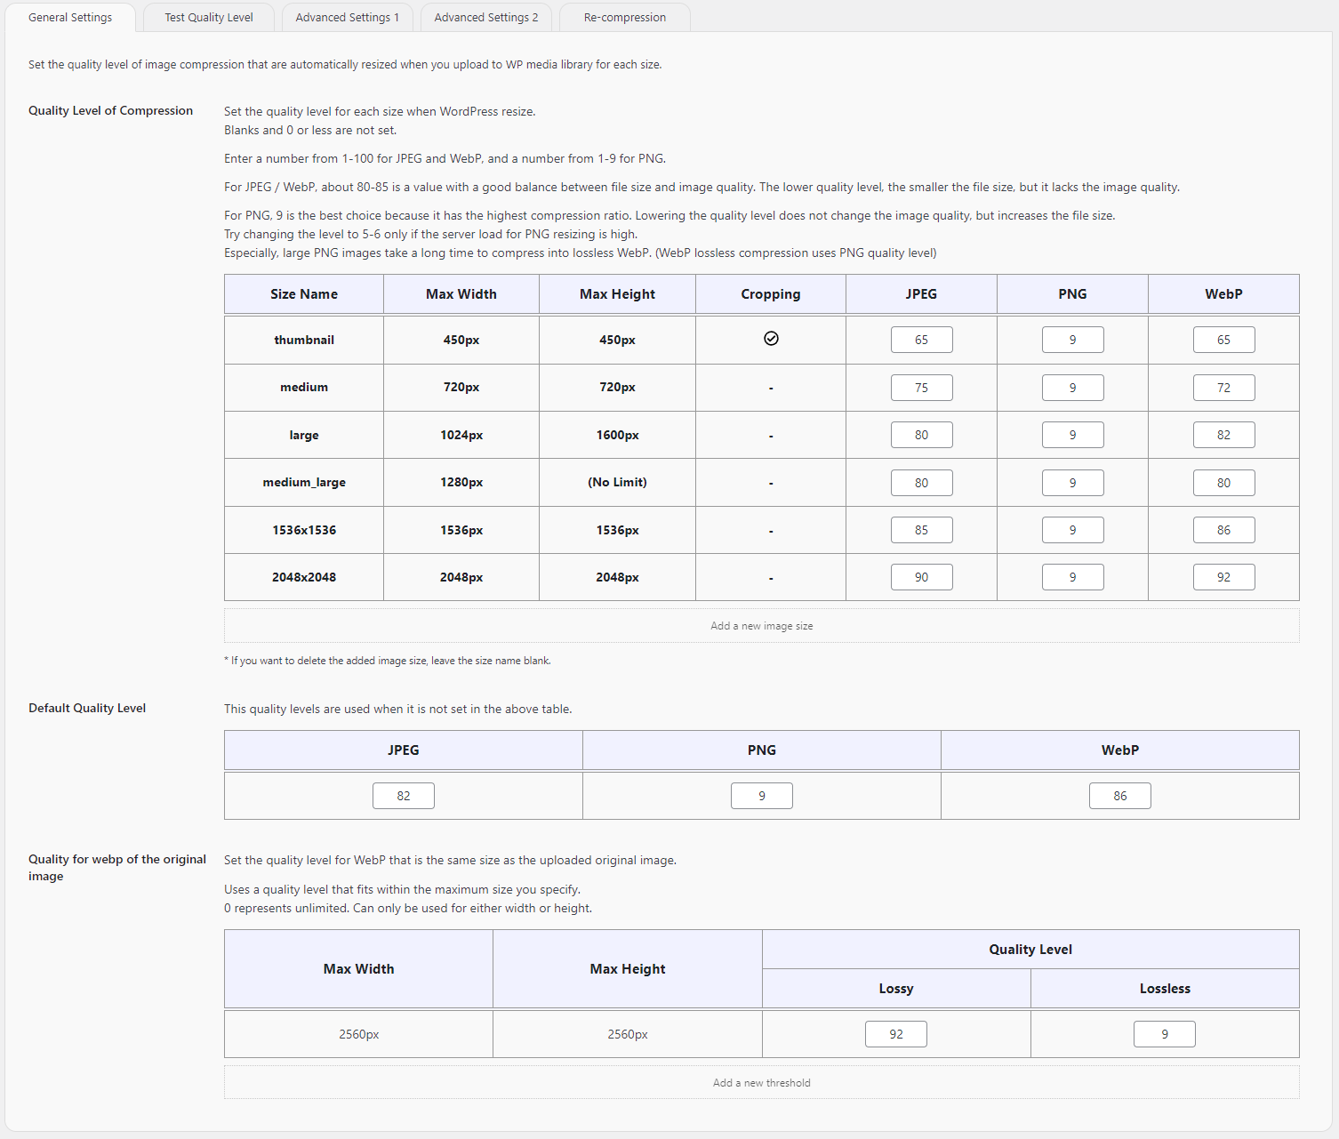Select the 2048x2048 JPEG quality input
This screenshot has height=1139, width=1339.
921,577
